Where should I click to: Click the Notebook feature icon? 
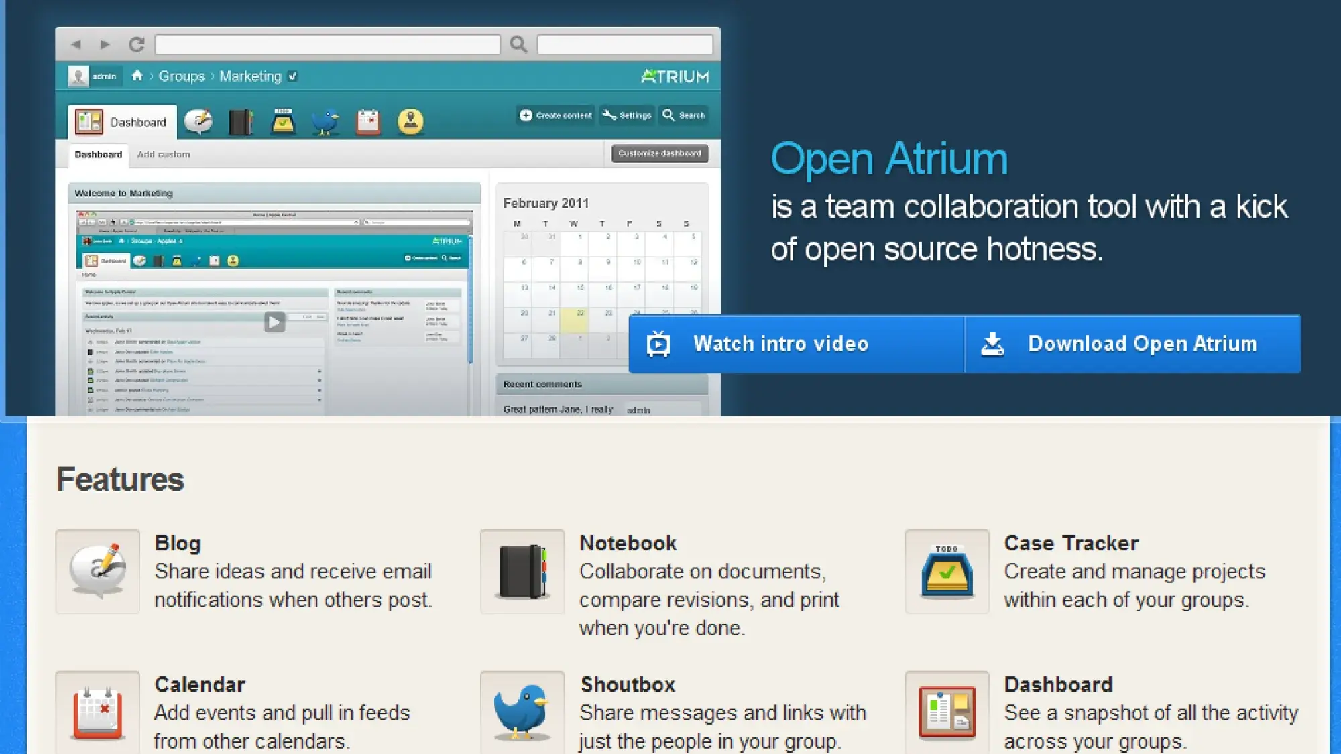522,571
